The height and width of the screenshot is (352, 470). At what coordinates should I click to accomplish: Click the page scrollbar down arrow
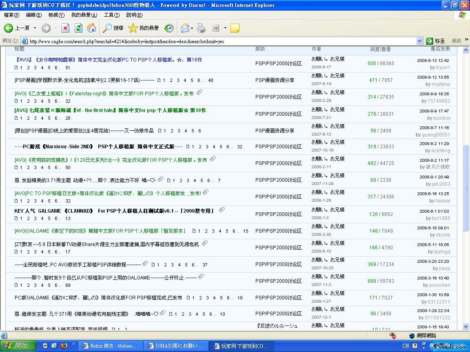pyautogui.click(x=466, y=327)
